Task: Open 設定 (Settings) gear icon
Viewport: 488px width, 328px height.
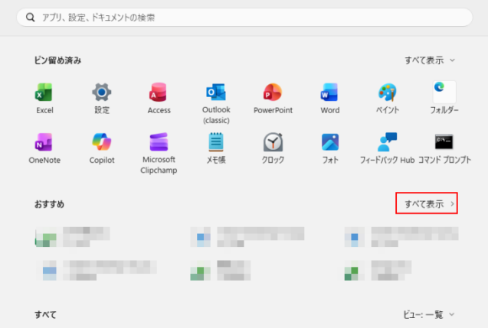Action: [x=102, y=99]
